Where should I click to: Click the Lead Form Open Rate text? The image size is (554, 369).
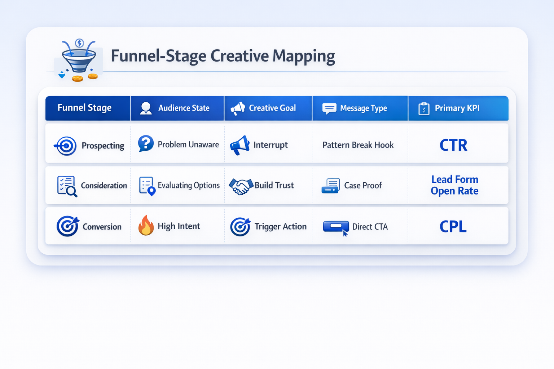(x=454, y=185)
